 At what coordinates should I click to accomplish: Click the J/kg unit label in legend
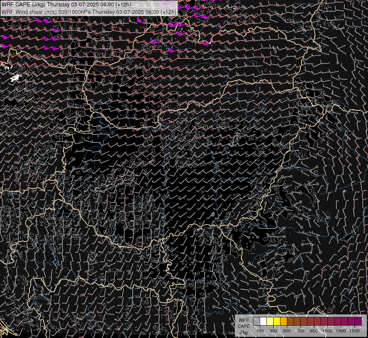pyautogui.click(x=244, y=332)
